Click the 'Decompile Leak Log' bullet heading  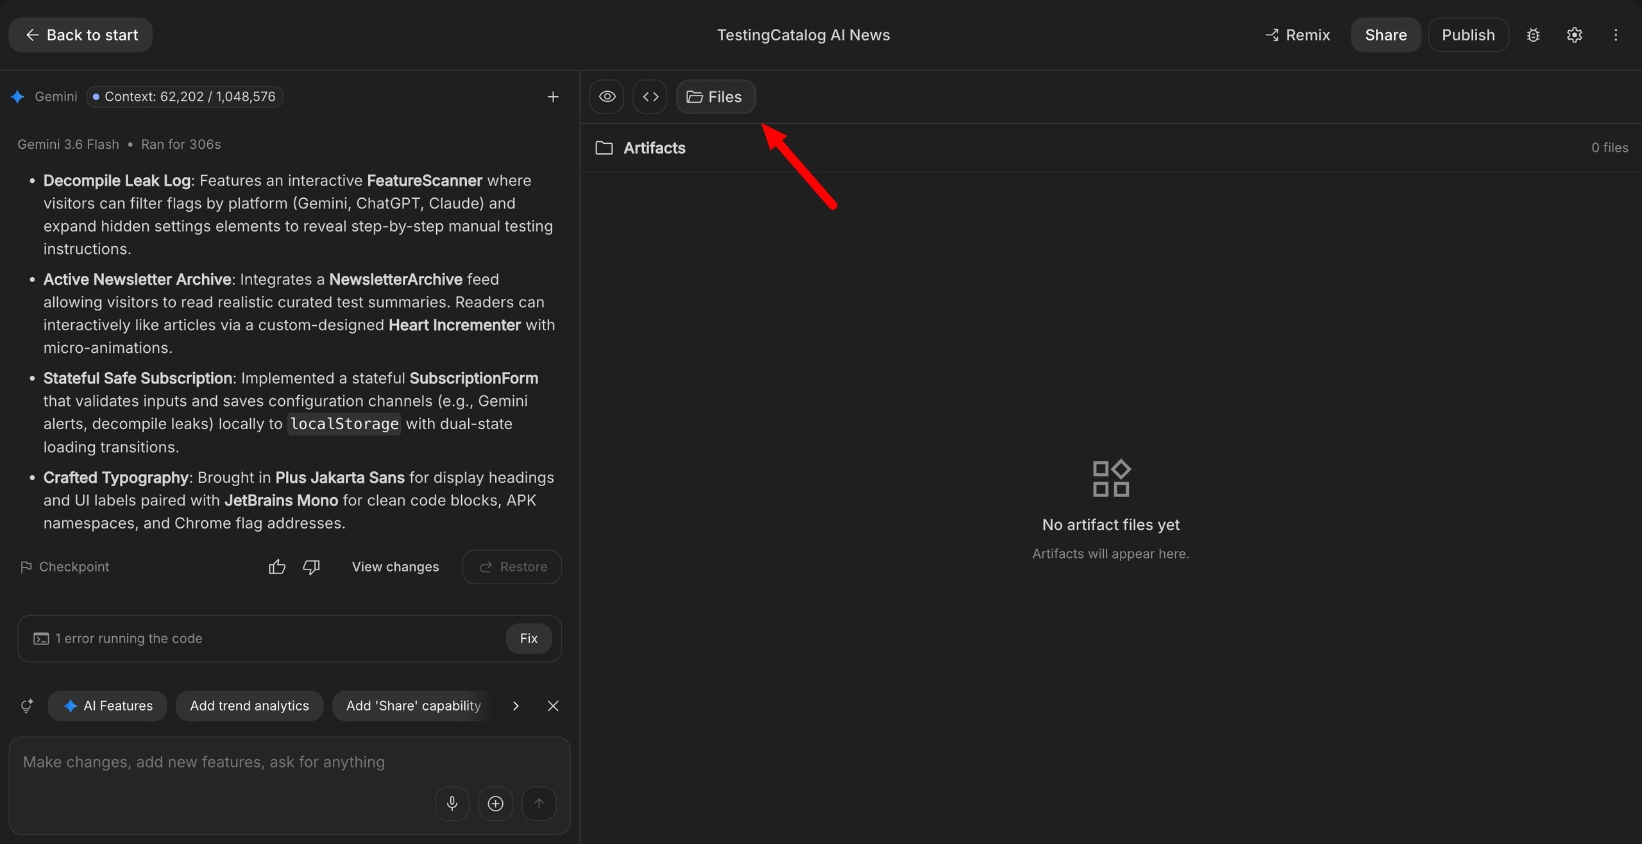coord(117,181)
